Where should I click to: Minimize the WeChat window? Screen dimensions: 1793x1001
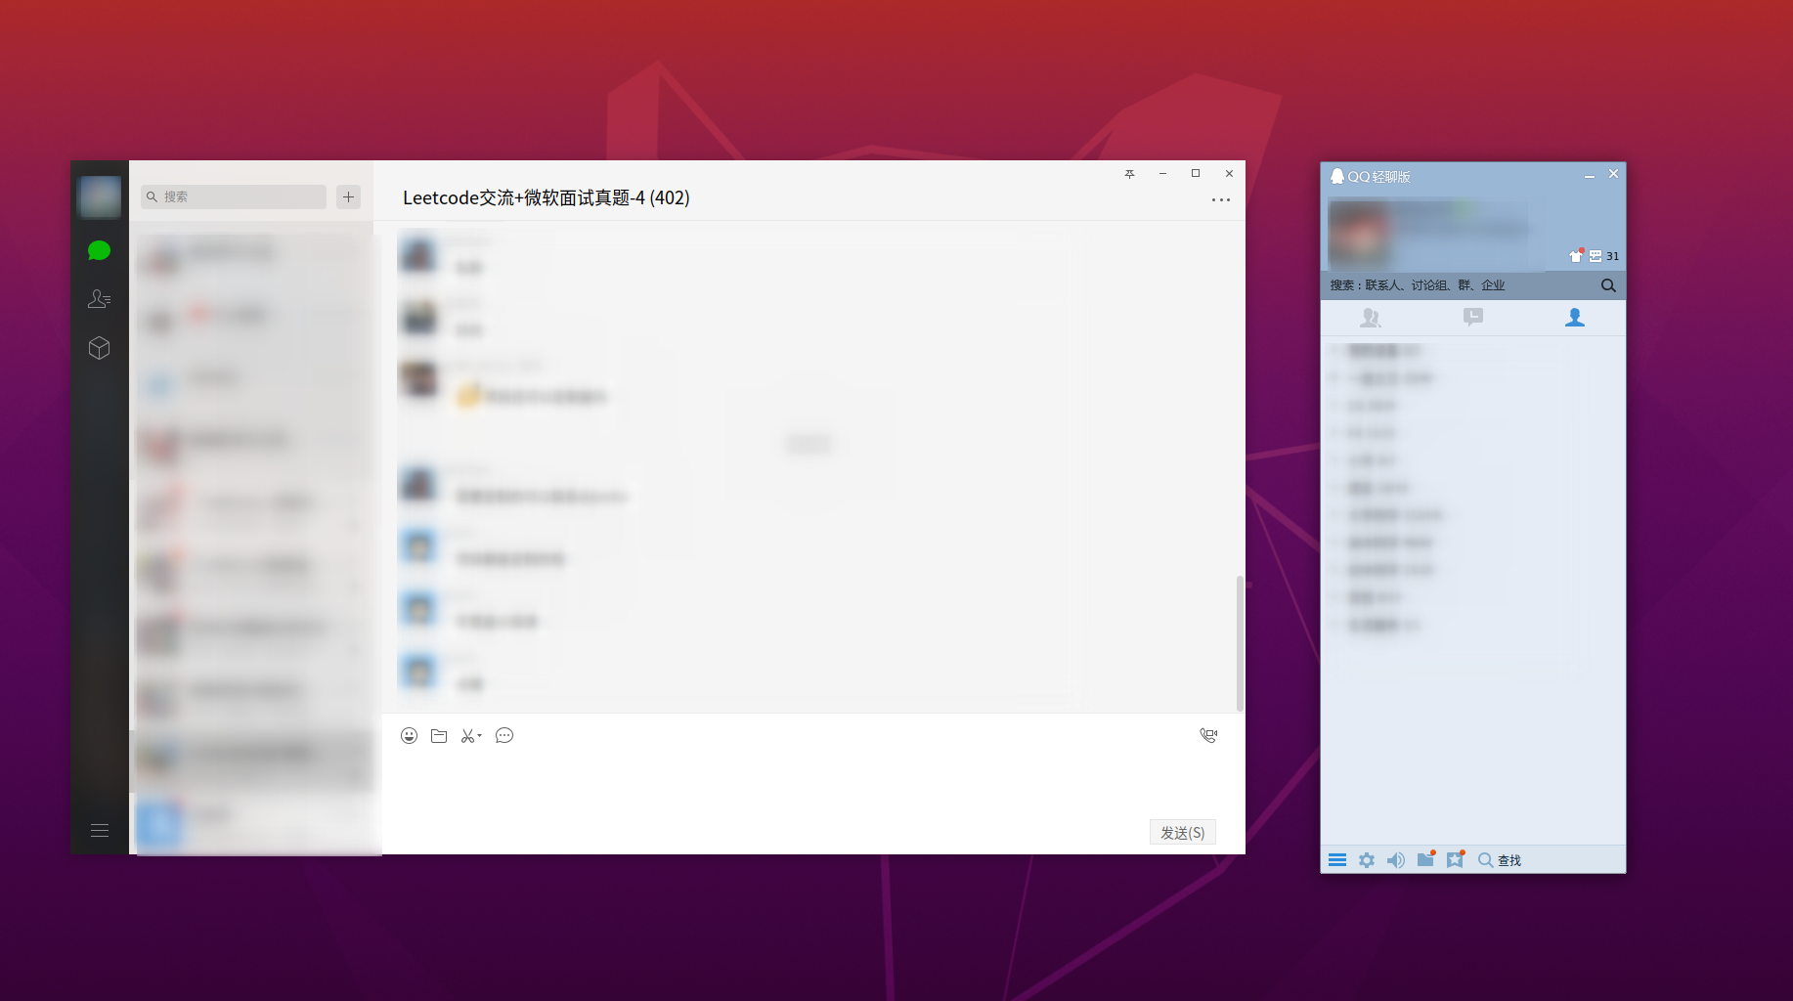[1162, 173]
